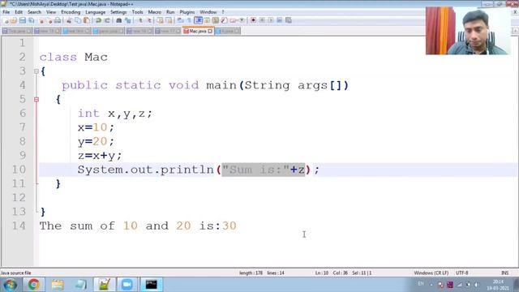Viewport: 519px width, 292px height.
Task: Open the Tools menu
Action: 137,12
